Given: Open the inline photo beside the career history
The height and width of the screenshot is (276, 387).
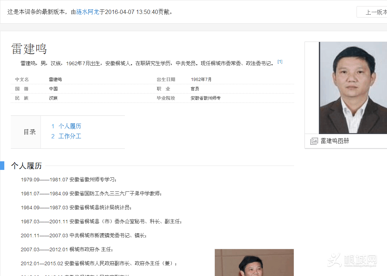Looking at the screenshot, I should (254, 262).
